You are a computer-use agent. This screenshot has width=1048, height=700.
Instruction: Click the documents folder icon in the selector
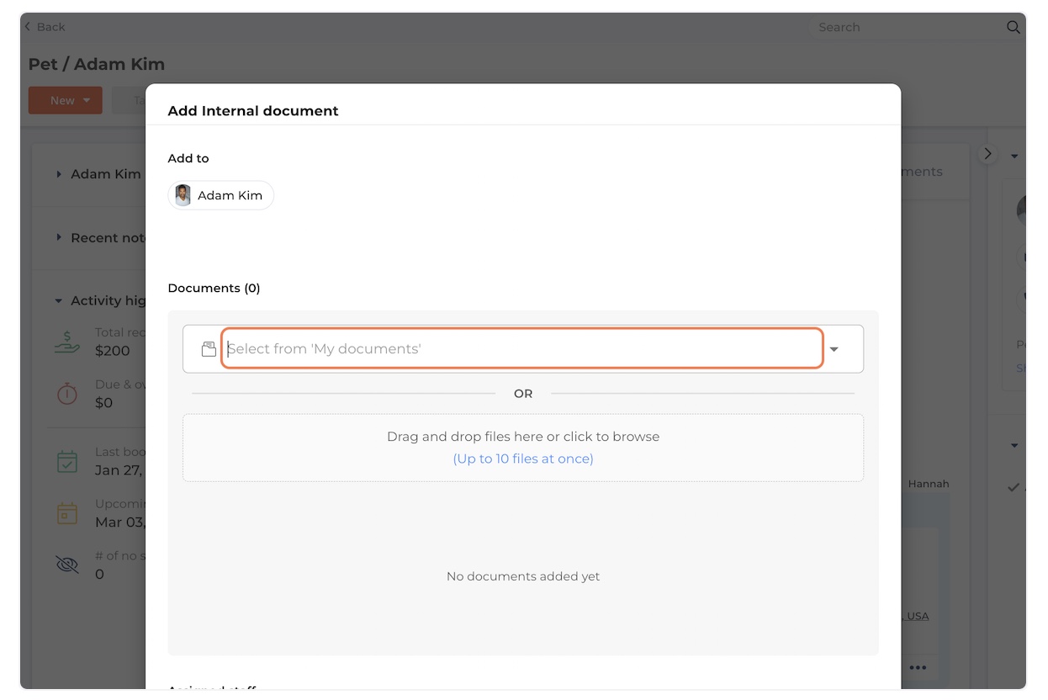(209, 349)
